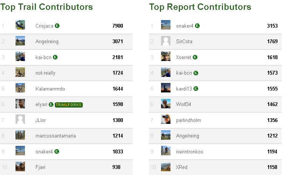Open ivanntronkos profile link
285x175 pixels.
tap(189, 152)
